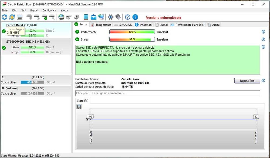Screen dimensions: 270x158
Task: Click the Versiune neinregistrata link
Action: point(164,18)
